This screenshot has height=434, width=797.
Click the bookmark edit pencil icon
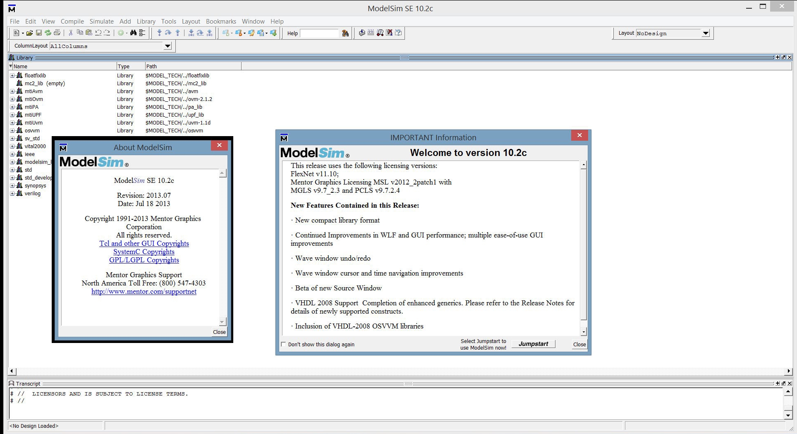(251, 33)
